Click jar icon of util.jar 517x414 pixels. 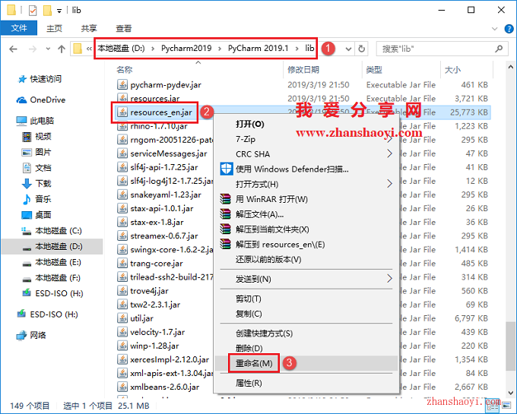pos(122,318)
